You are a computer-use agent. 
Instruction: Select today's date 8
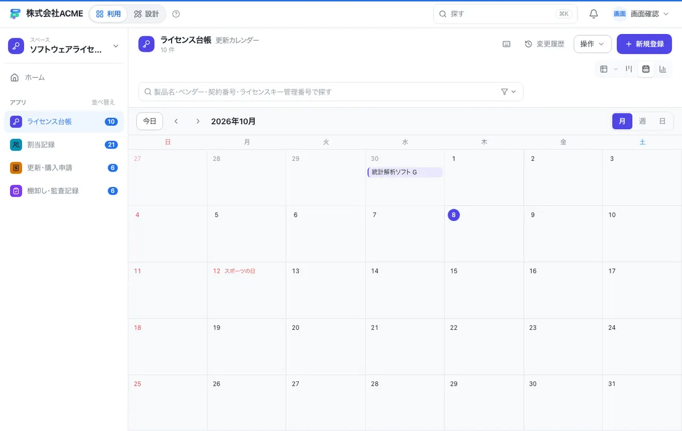click(453, 215)
